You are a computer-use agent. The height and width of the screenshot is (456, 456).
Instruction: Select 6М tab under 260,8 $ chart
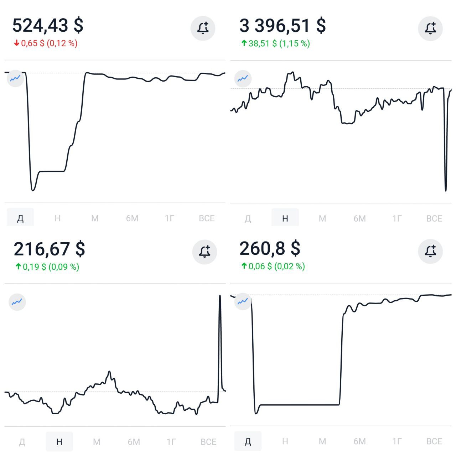(359, 441)
